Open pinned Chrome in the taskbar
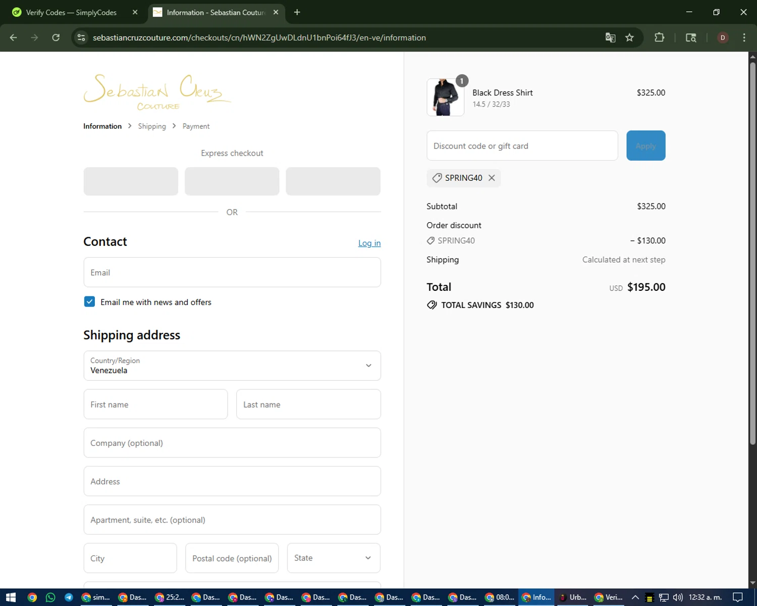Viewport: 757px width, 606px height. (x=32, y=597)
